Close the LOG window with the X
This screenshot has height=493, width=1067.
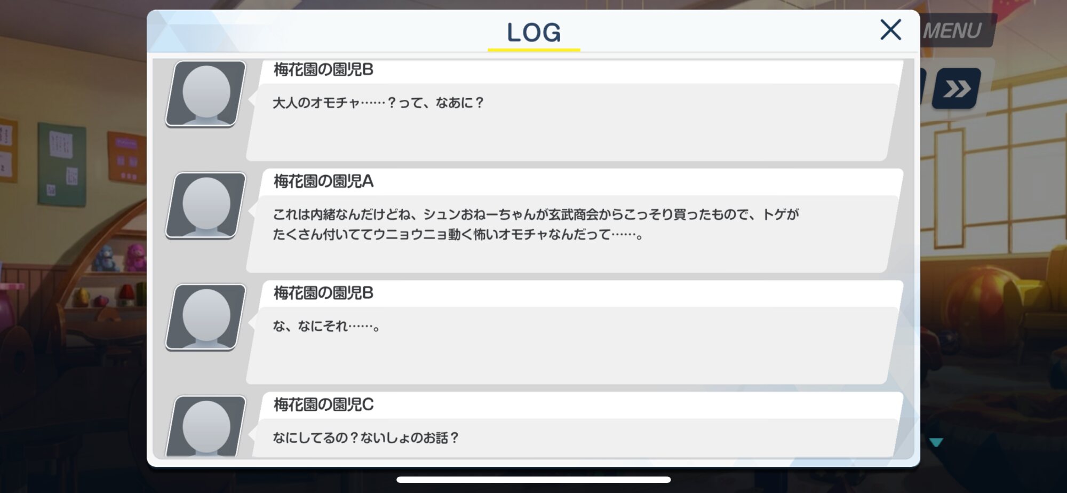coord(890,30)
